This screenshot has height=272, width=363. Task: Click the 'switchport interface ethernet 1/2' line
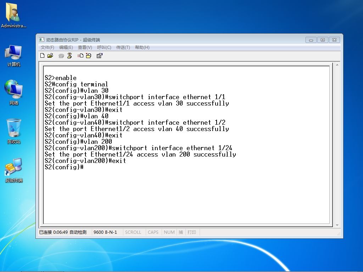135,122
